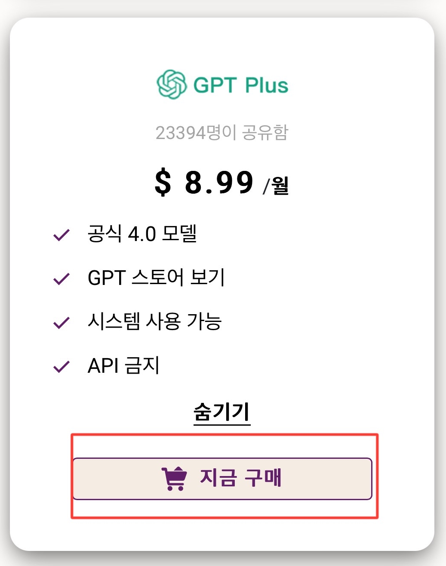Click the checkmark beside 공식 4.0 모델
Screen dimensions: 446x566
click(62, 235)
